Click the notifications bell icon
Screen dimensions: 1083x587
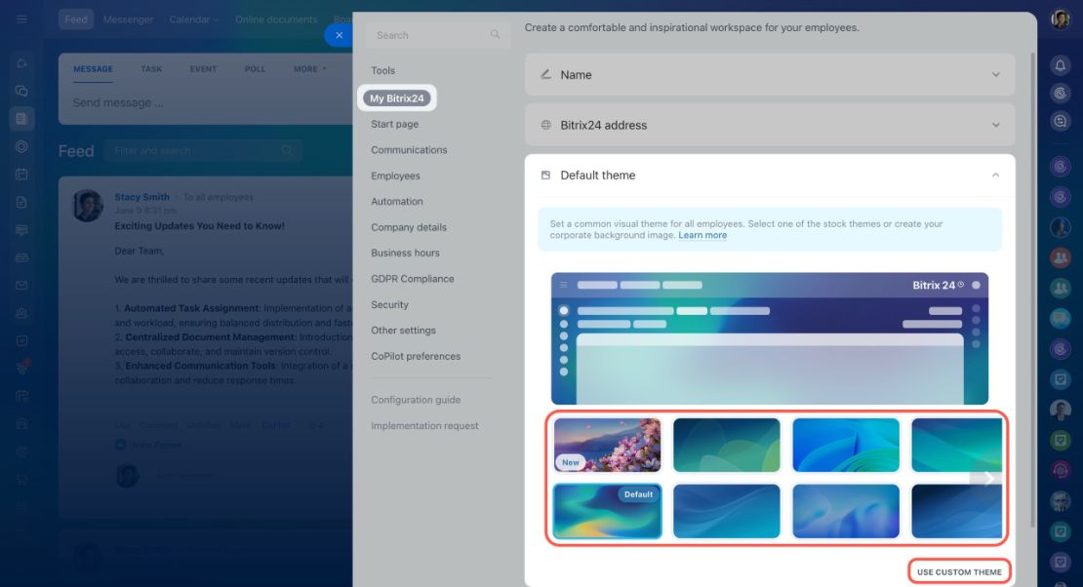pos(1061,65)
